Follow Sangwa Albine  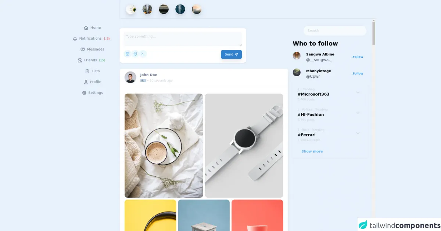(x=357, y=57)
